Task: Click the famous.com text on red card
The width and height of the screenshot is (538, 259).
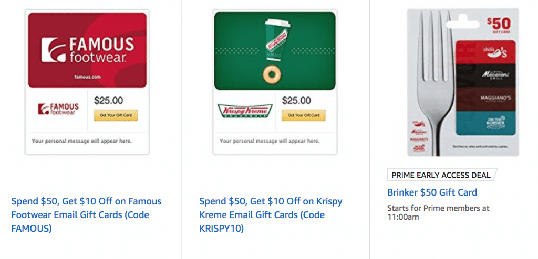Action: point(87,77)
